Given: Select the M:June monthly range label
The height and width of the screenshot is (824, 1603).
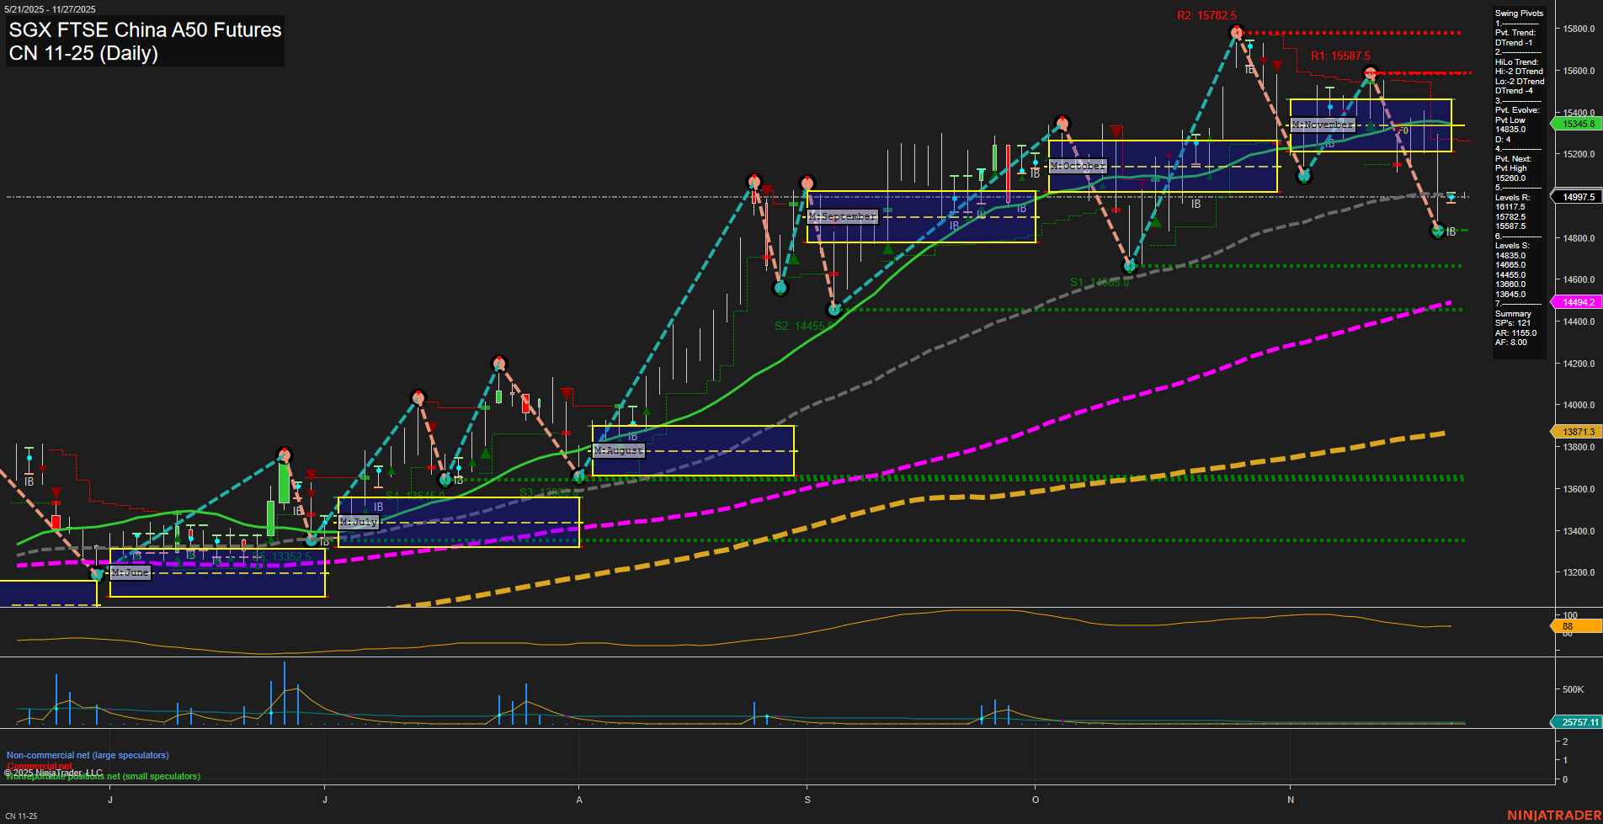Looking at the screenshot, I should point(130,573).
